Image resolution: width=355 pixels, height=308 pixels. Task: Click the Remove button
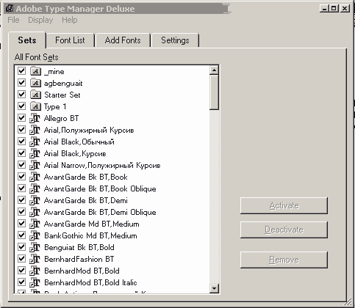pyautogui.click(x=284, y=260)
